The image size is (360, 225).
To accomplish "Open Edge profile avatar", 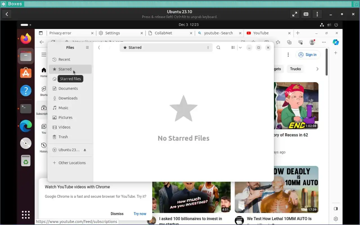I will 312,42.
